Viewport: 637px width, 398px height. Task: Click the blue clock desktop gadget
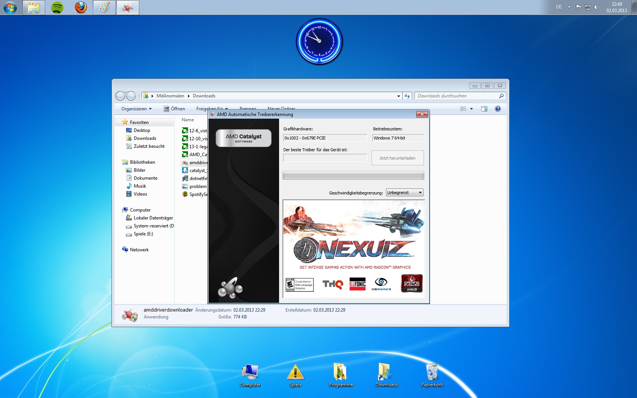pos(319,41)
